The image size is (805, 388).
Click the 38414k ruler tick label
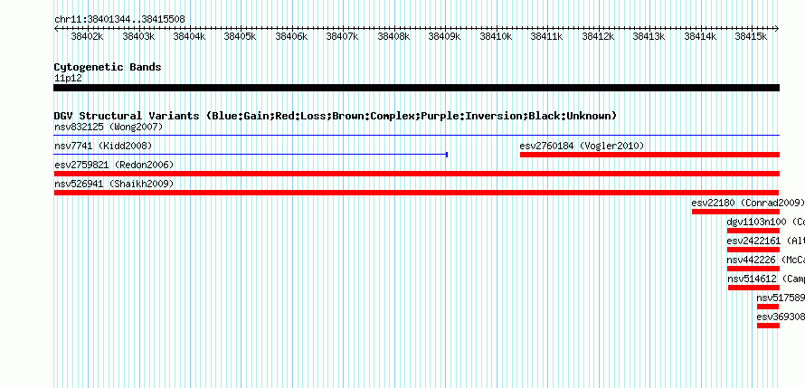(700, 36)
